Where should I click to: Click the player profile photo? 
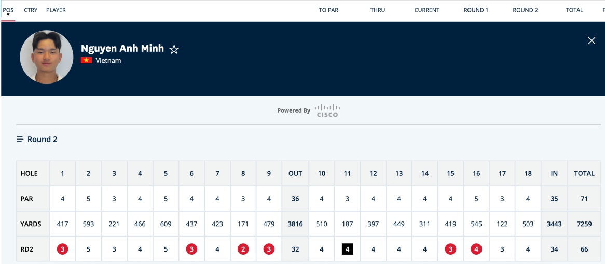(x=47, y=57)
